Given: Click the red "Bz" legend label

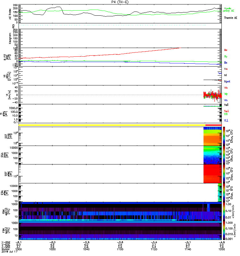Looking at the screenshot, I should [x=226, y=50].
